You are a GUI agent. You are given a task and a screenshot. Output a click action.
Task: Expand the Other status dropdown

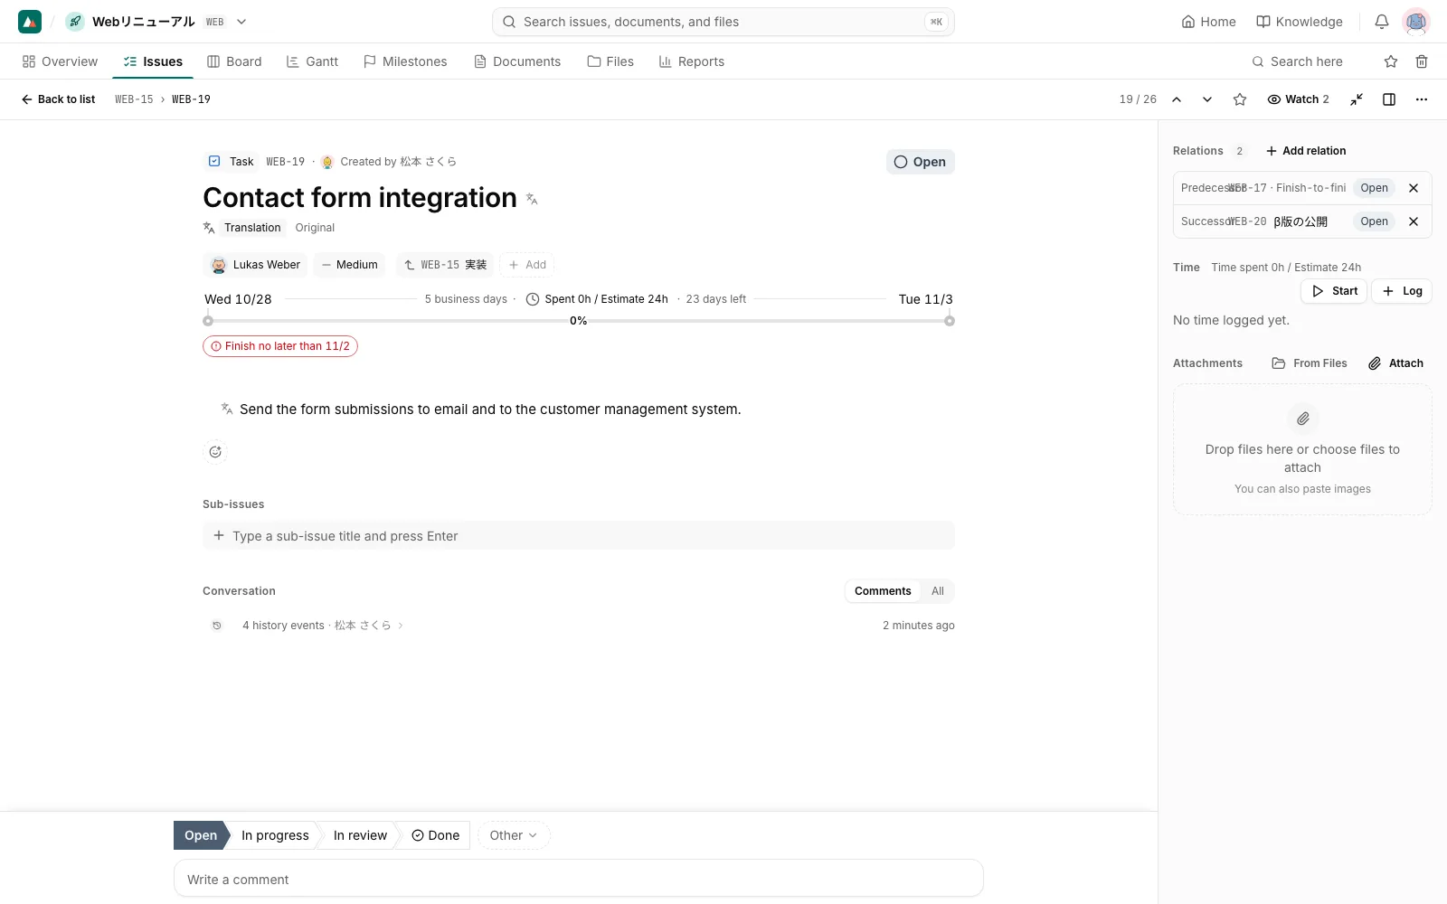coord(514,835)
